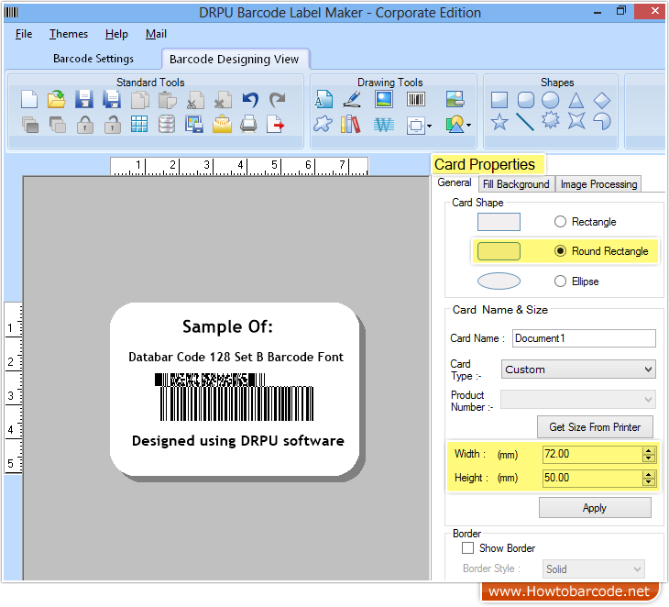Screen dimensions: 669x607
Task: Switch to the Image Processing tab
Action: coord(598,184)
